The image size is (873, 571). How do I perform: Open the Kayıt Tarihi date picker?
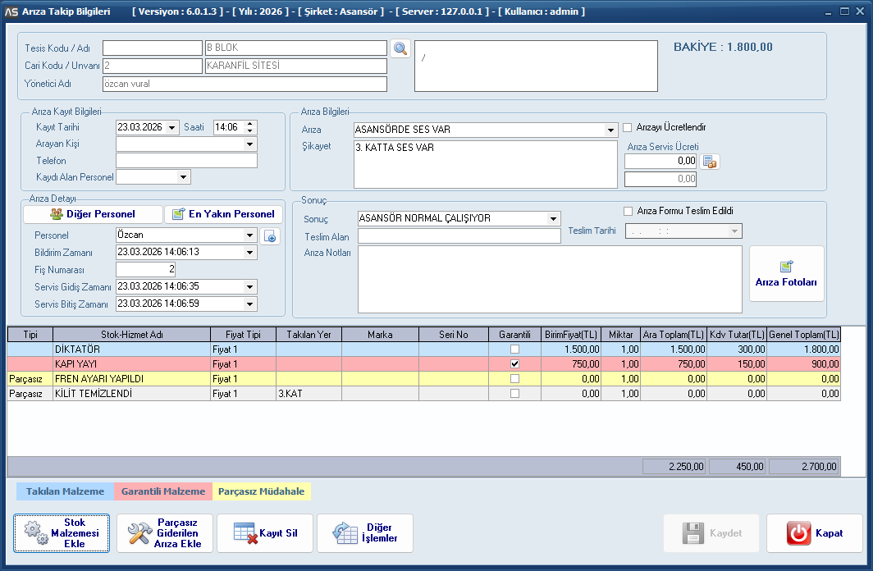pyautogui.click(x=171, y=128)
